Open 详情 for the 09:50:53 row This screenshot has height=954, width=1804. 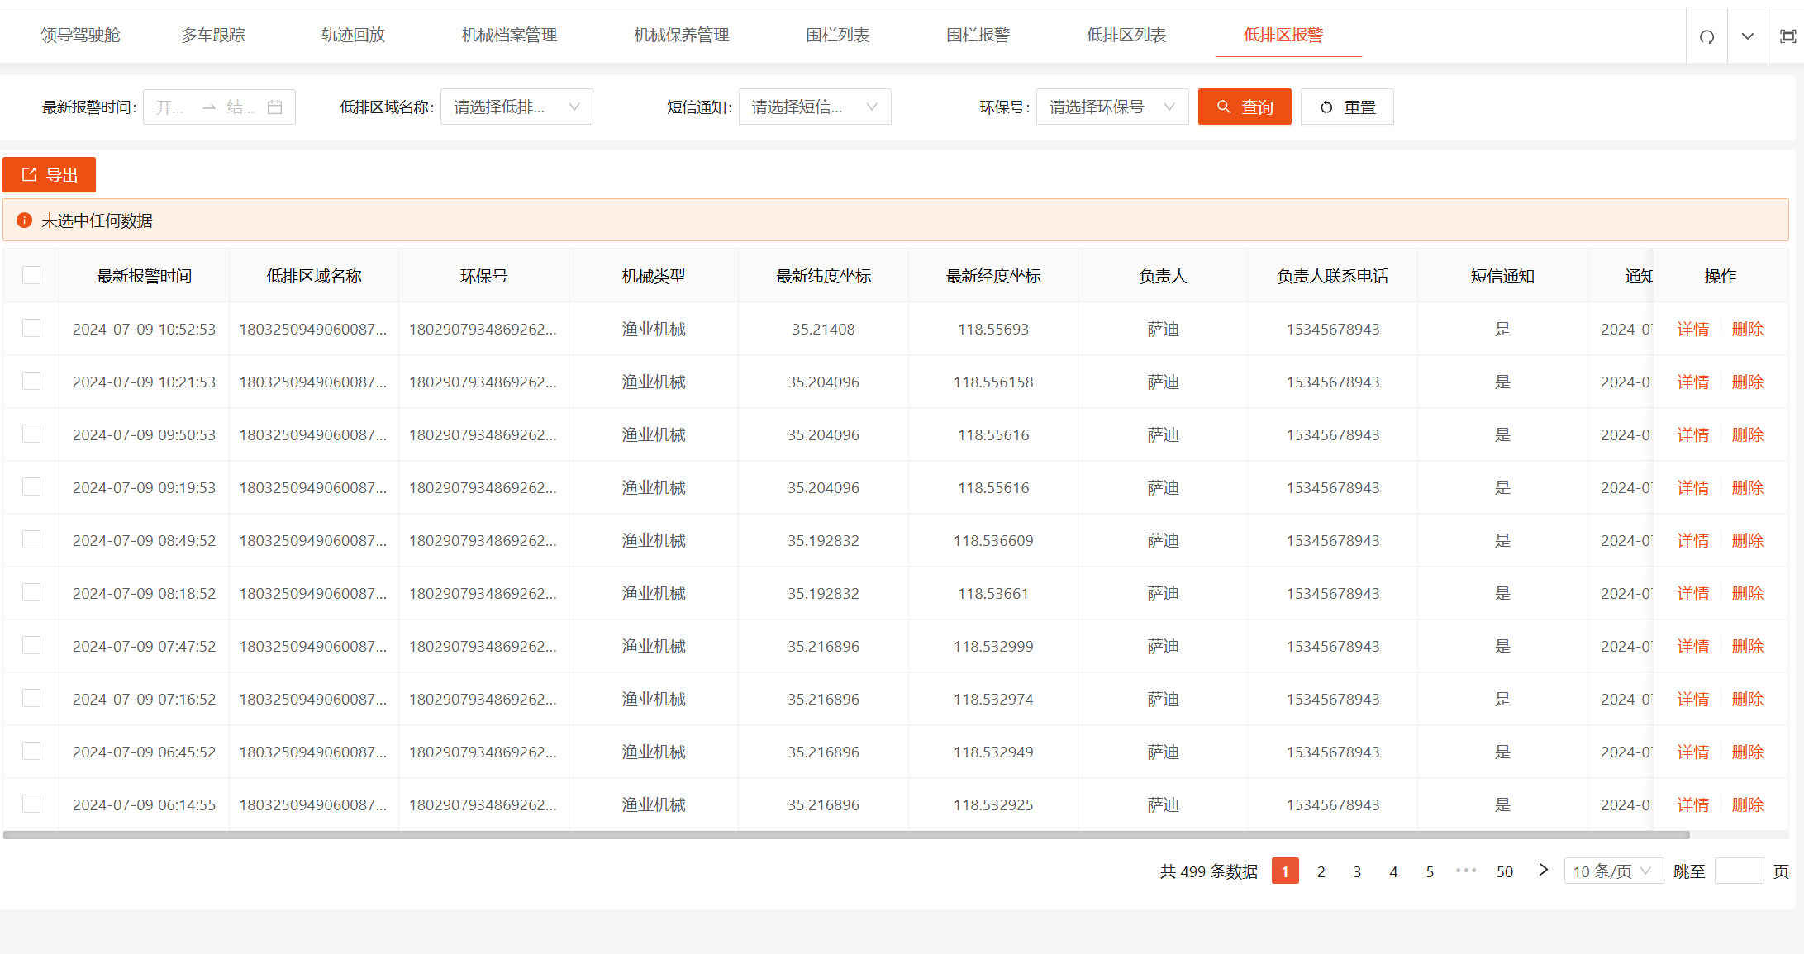point(1692,434)
